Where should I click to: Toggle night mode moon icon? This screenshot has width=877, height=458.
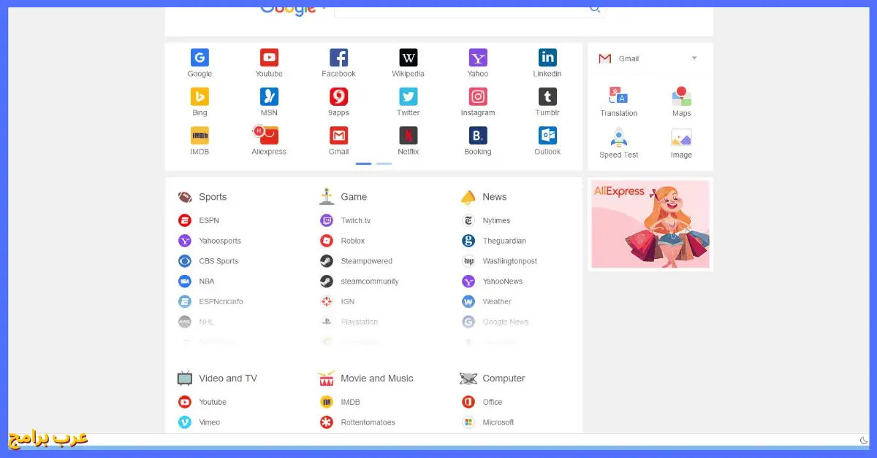tap(864, 440)
